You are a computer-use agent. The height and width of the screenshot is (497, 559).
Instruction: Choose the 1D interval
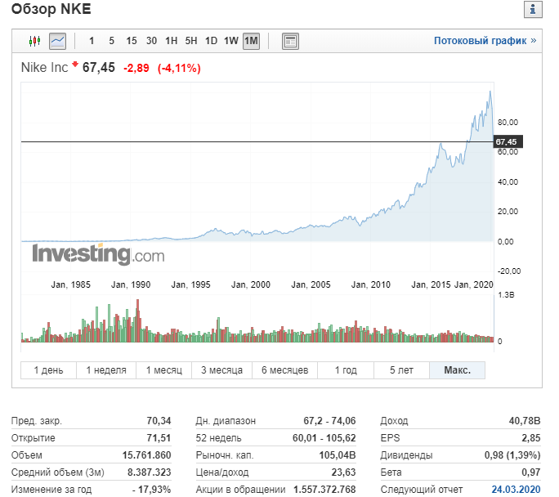[211, 41]
